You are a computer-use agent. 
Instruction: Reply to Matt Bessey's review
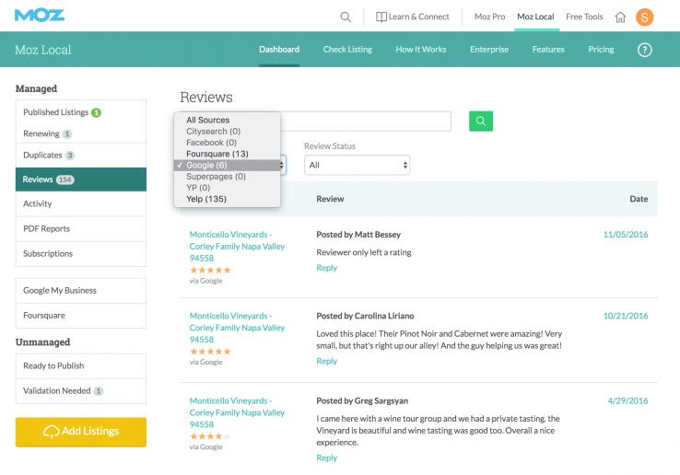pos(326,268)
